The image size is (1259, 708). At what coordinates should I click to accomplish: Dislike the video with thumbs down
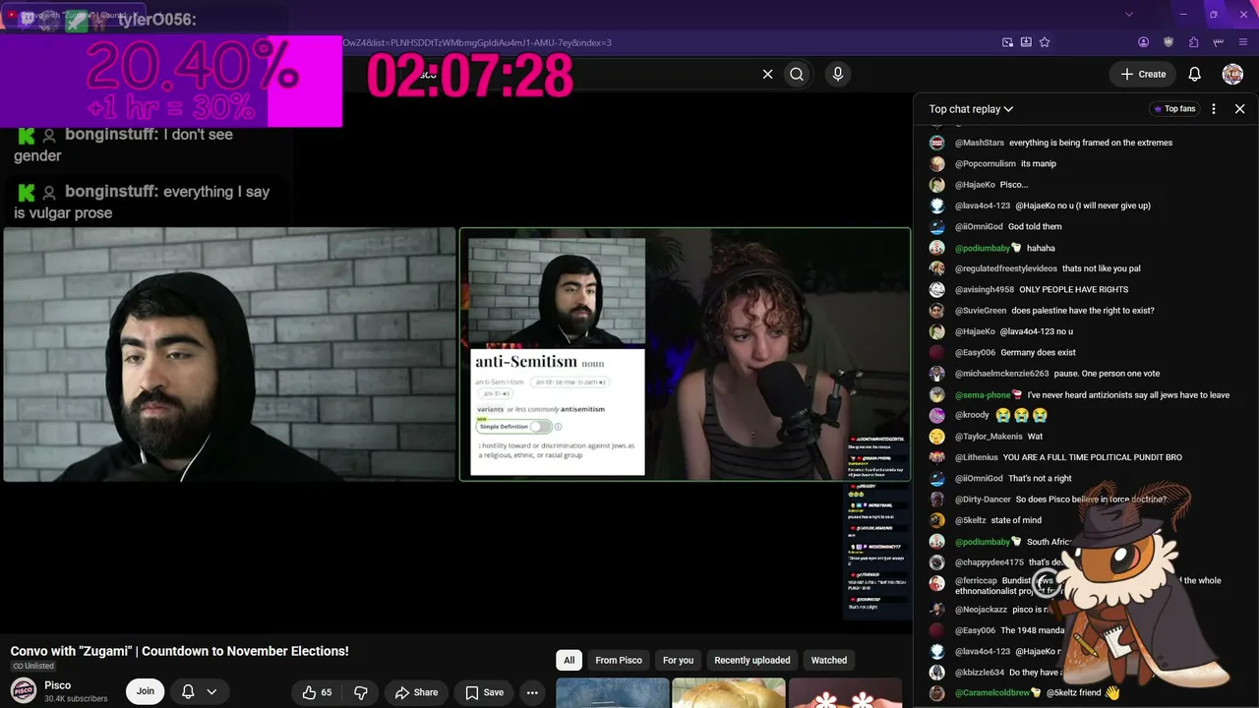pyautogui.click(x=360, y=692)
